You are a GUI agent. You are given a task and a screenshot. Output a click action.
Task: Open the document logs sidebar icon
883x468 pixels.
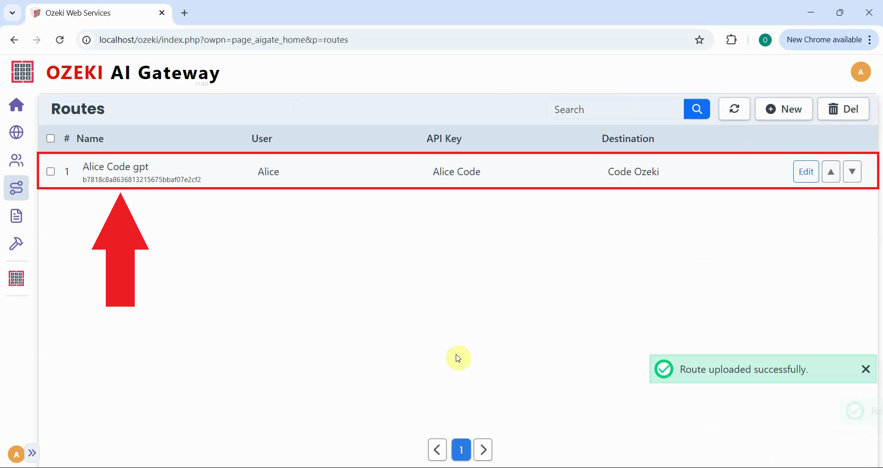point(17,216)
